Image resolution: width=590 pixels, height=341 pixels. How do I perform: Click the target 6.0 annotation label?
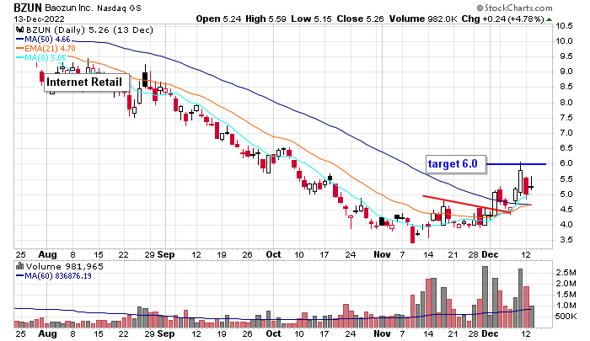[x=456, y=164]
